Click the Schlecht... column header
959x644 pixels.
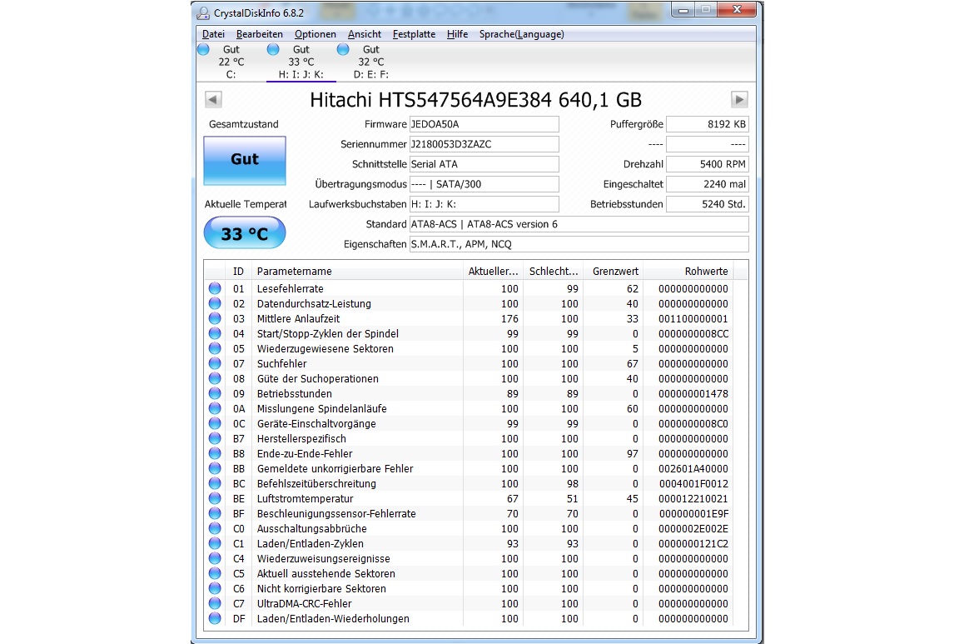(553, 272)
